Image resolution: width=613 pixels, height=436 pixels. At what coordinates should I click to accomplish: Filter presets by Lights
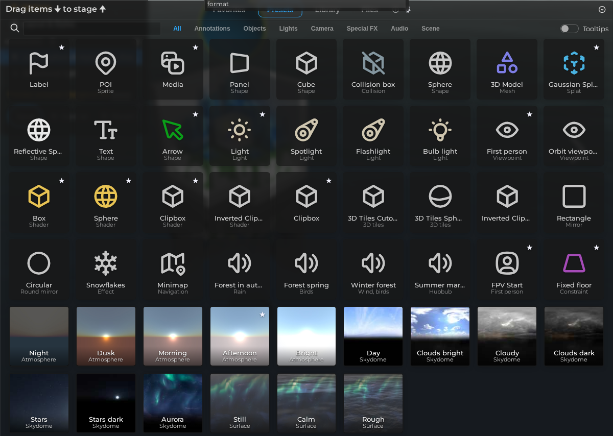288,29
